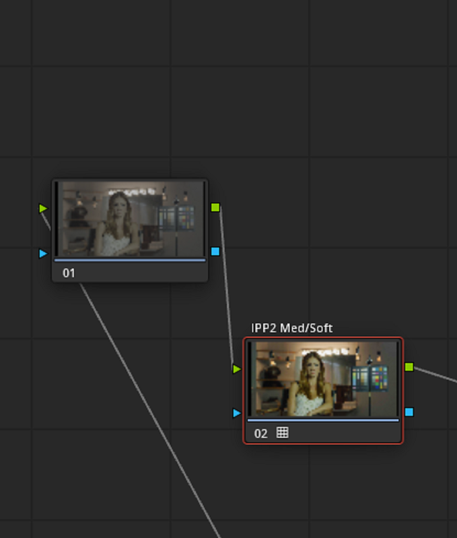
Task: Click the 02 node number label
Action: [260, 434]
